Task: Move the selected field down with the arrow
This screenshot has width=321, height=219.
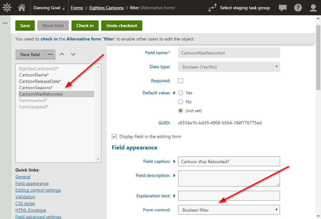Action: (x=73, y=54)
